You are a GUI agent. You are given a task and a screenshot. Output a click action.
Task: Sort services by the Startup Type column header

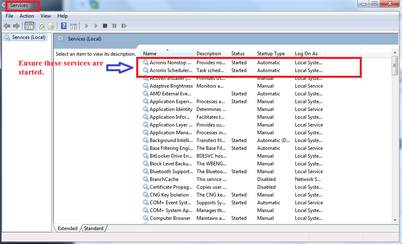[x=271, y=54]
